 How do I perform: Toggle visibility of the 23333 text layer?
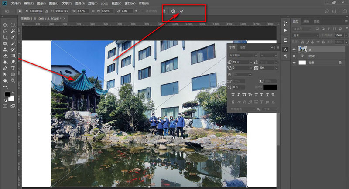[x=294, y=56]
